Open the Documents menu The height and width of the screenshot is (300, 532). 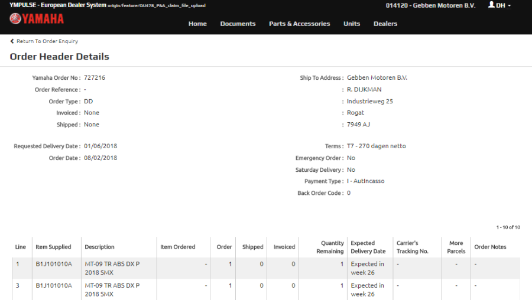tap(238, 24)
